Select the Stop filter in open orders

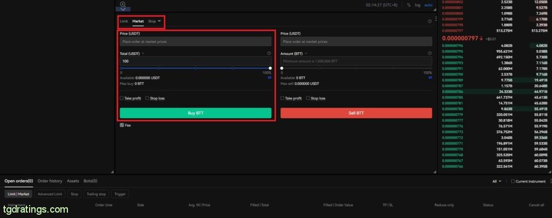coord(74,194)
